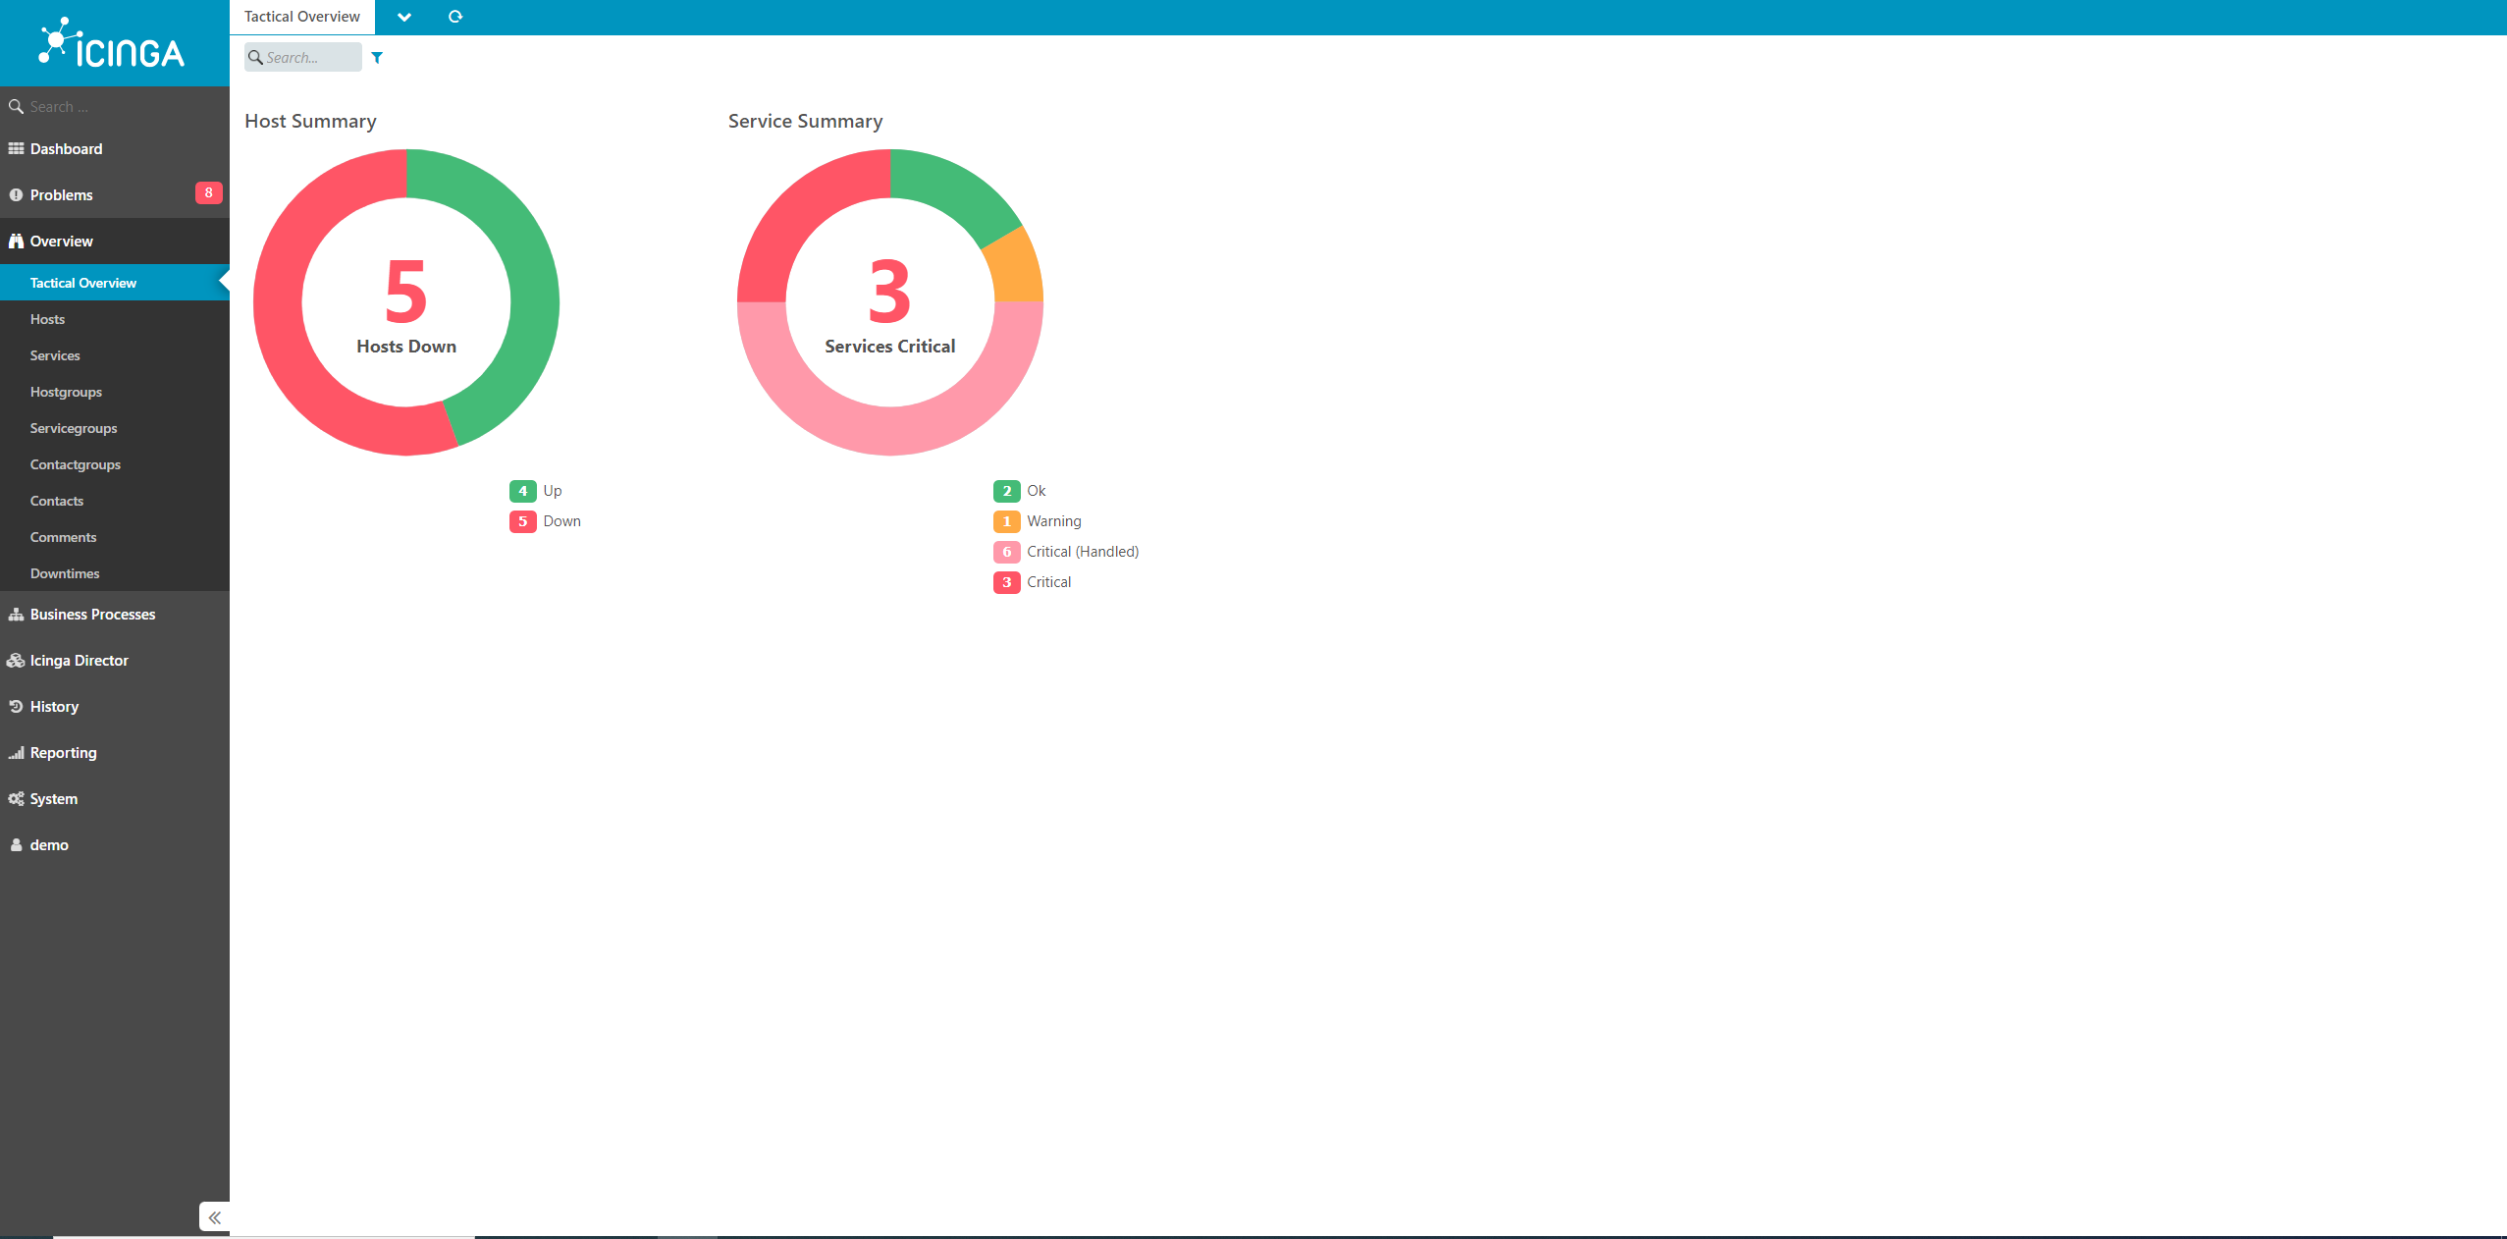The height and width of the screenshot is (1239, 2507).
Task: Open the tab dropdown chevron
Action: 403,17
